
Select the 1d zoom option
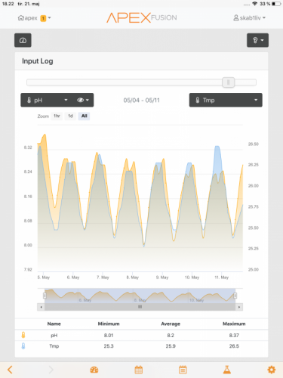(70, 116)
